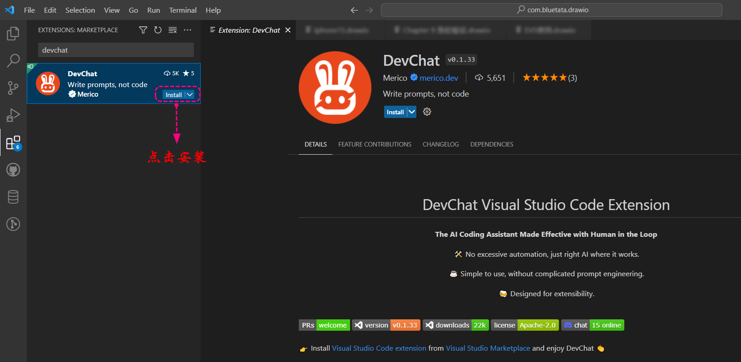Open the Help menu
Image resolution: width=741 pixels, height=362 pixels.
pos(213,10)
